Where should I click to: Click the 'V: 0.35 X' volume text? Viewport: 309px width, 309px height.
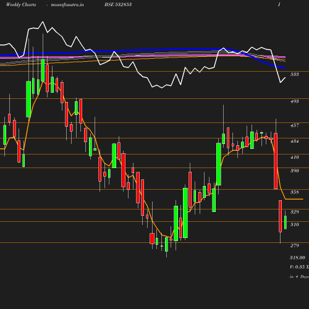click(299, 267)
